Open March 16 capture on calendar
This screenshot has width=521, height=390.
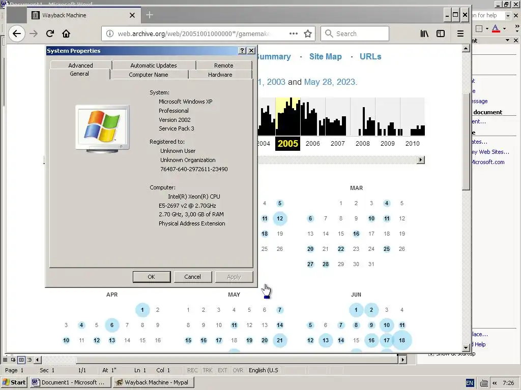356,234
